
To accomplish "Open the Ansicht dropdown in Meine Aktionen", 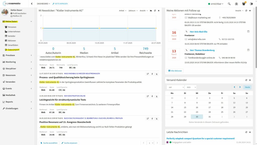I will pyautogui.click(x=239, y=11).
